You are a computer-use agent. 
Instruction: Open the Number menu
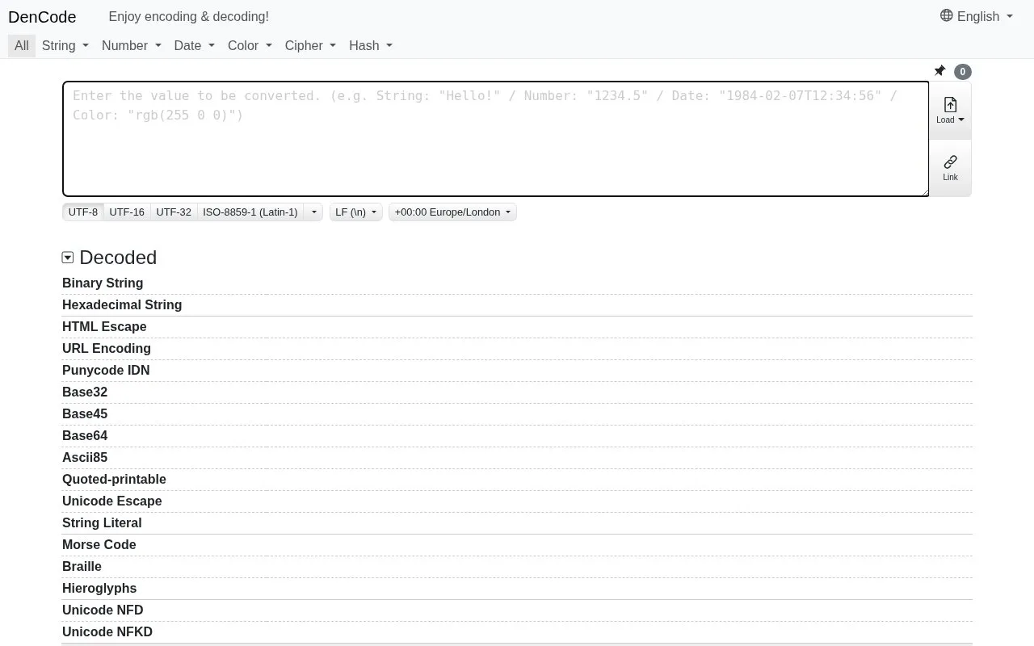point(132,45)
